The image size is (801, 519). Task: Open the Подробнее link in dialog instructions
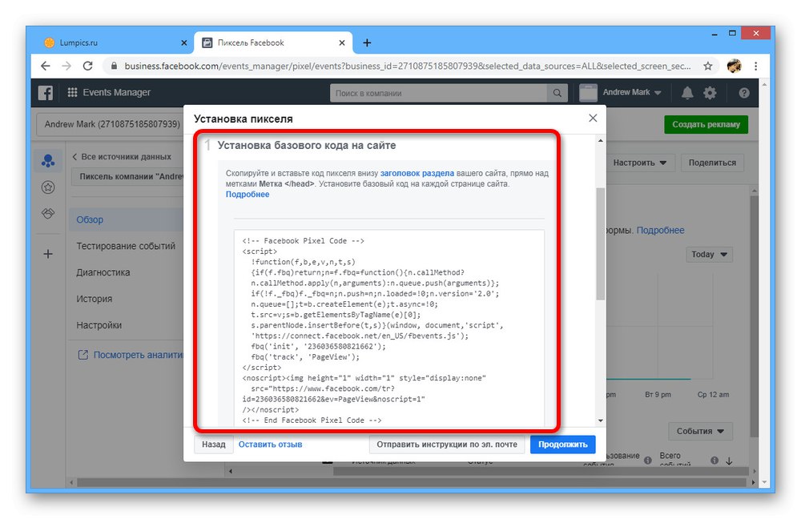pyautogui.click(x=248, y=194)
